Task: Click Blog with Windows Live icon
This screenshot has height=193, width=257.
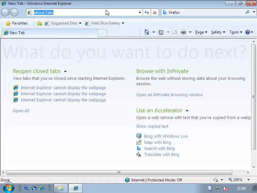Action: (x=139, y=136)
